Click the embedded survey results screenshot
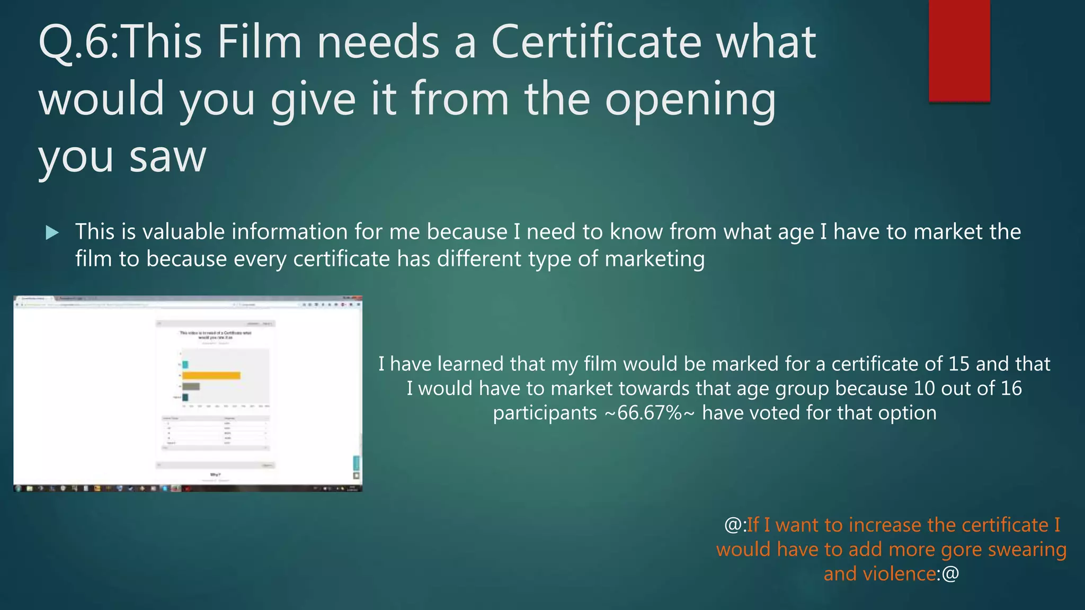The width and height of the screenshot is (1085, 610). point(188,393)
